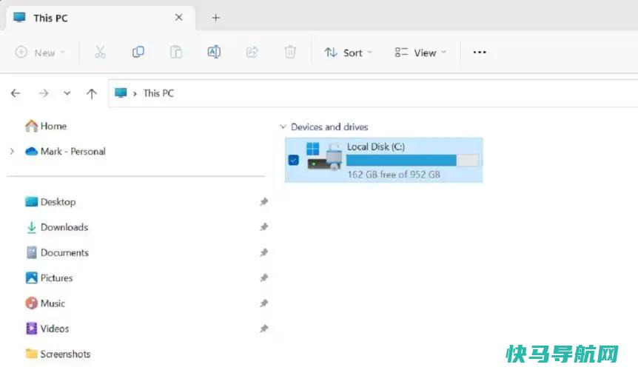The image size is (638, 370).
Task: Close the This PC tab
Action: click(178, 18)
